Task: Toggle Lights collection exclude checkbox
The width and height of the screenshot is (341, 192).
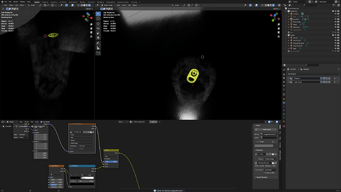Action: pyautogui.click(x=333, y=35)
